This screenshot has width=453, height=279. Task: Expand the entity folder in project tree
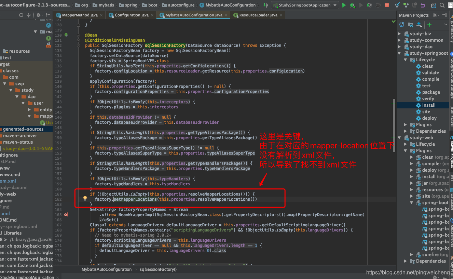click(x=30, y=109)
